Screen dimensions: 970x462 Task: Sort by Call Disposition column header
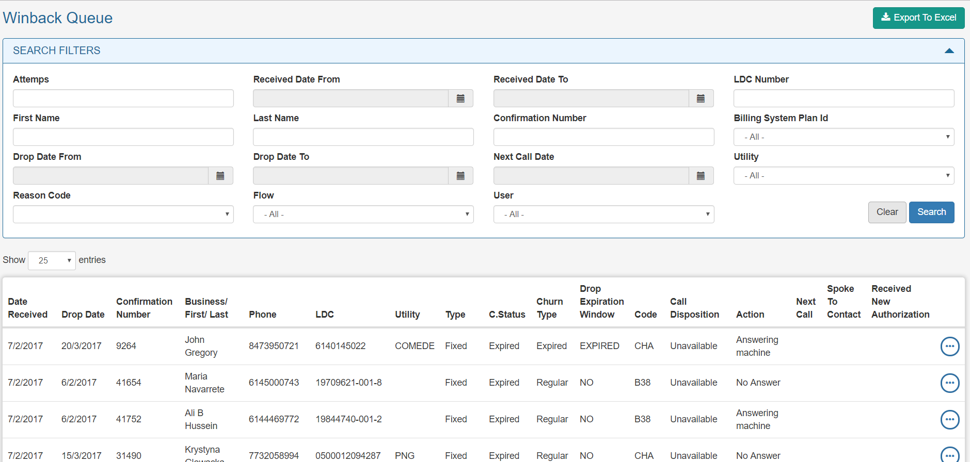(694, 308)
